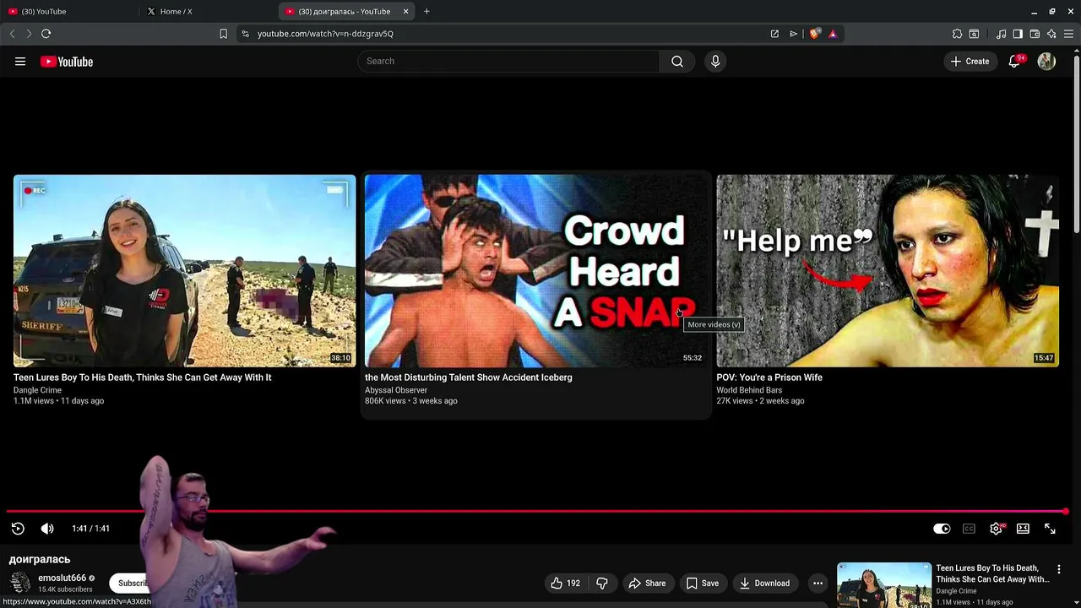Open a new browser tab
1081x608 pixels.
click(426, 11)
